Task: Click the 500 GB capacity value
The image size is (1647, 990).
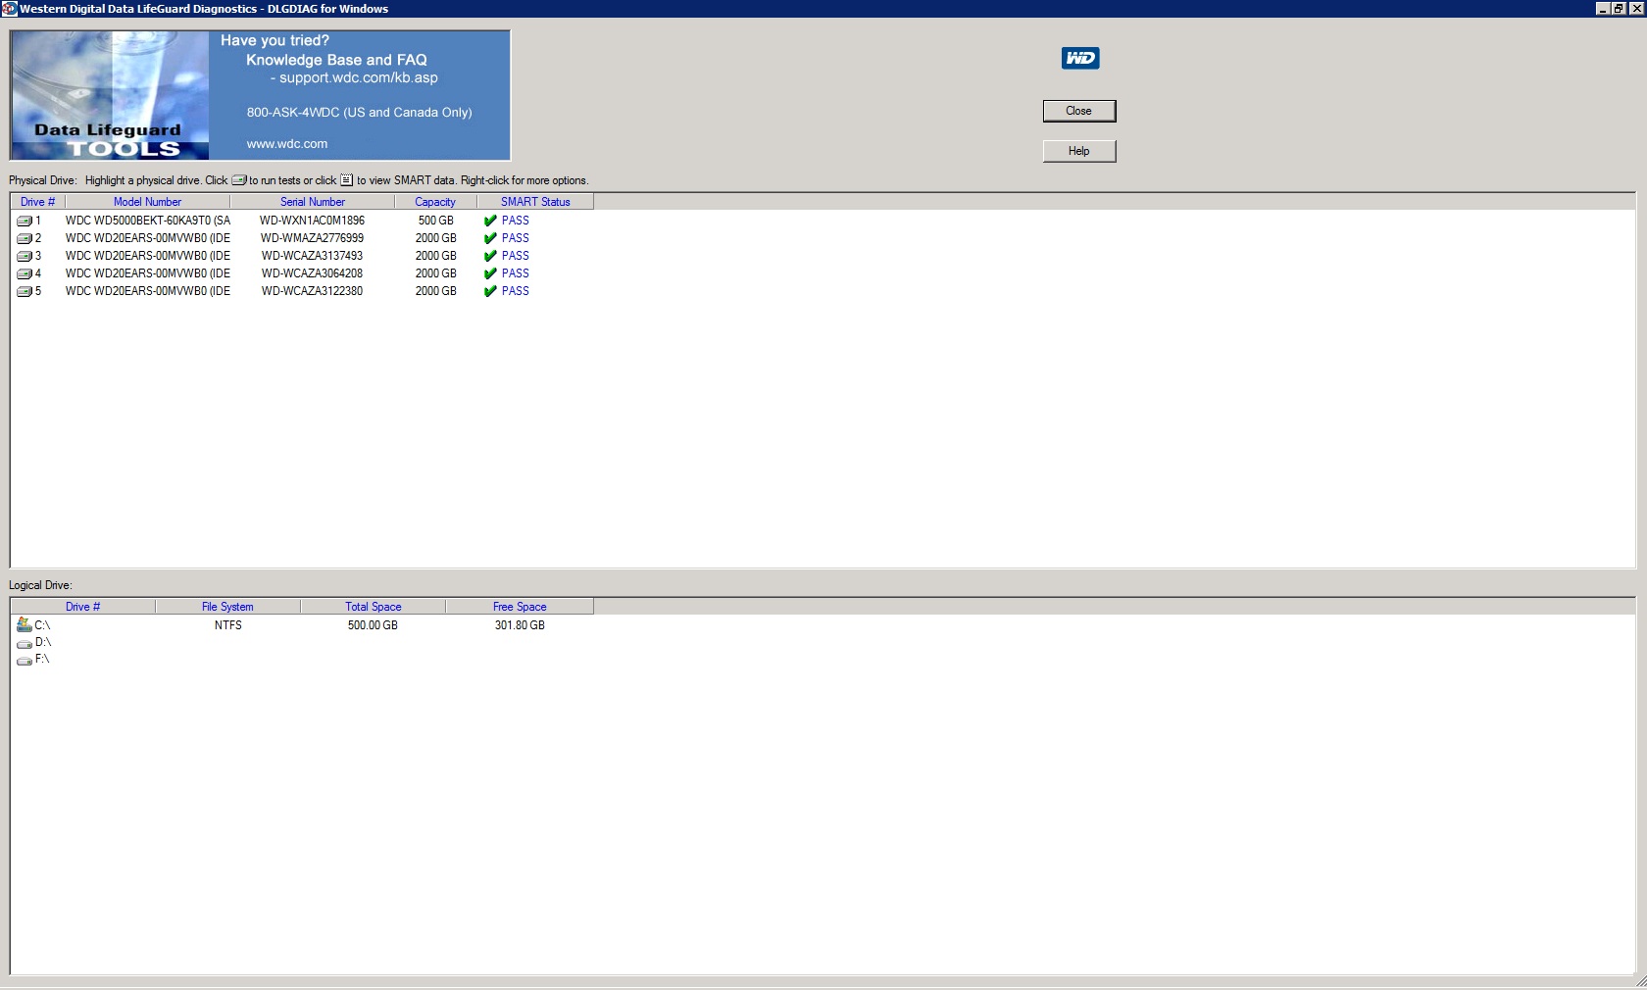Action: tap(436, 221)
